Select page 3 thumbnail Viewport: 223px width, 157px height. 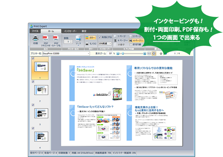[x=41, y=113]
